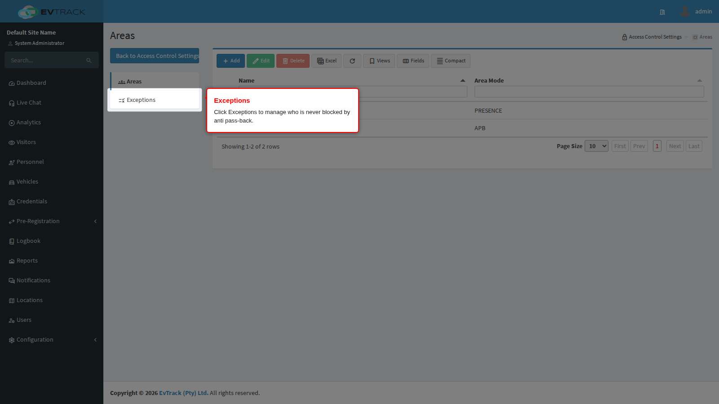Open the Page Size dropdown
This screenshot has width=719, height=404.
point(596,146)
